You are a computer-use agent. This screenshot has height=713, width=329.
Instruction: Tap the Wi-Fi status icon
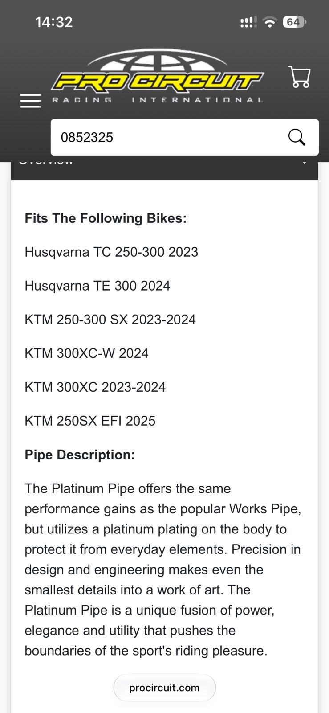269,22
